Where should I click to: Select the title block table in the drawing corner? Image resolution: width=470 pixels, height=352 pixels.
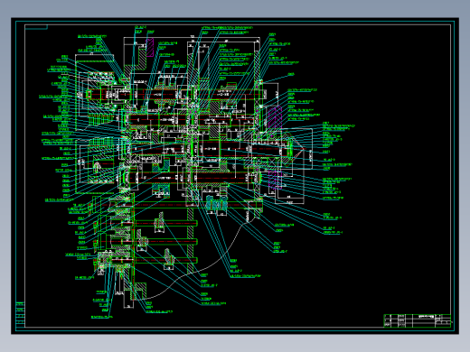[x=418, y=320]
